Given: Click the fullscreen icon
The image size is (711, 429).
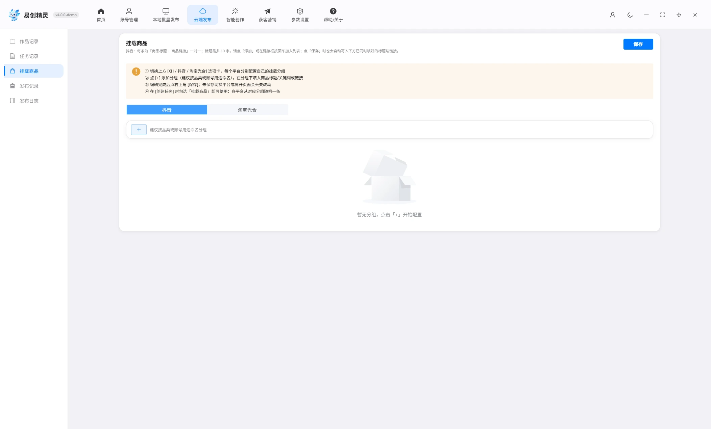Looking at the screenshot, I should pyautogui.click(x=663, y=15).
